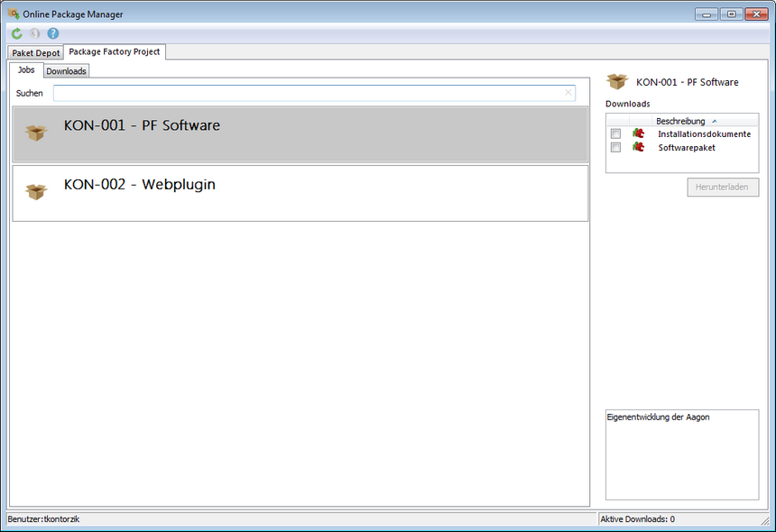Click the box icon of KON-001 job
Viewport: 776px width, 532px height.
tap(36, 133)
